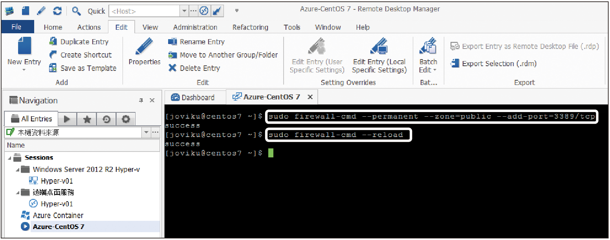Click the blue connect icon next to Host field
This screenshot has height=240, width=610.
tap(204, 11)
